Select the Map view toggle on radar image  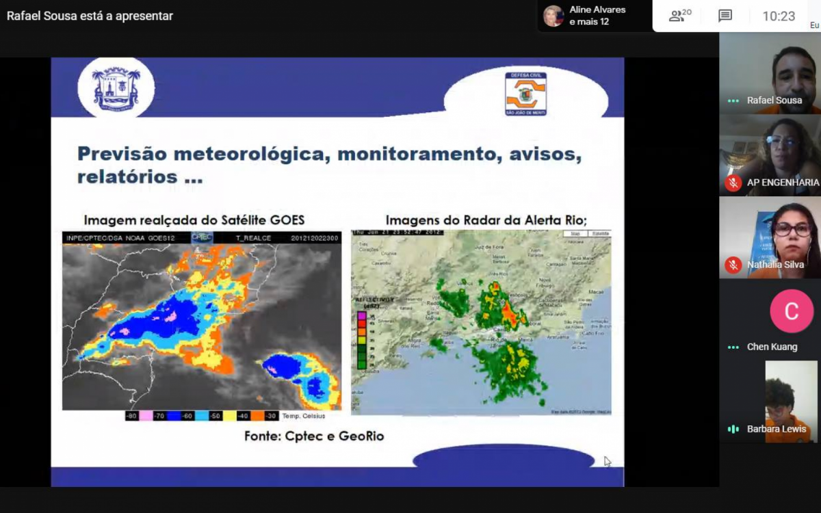[x=575, y=234]
